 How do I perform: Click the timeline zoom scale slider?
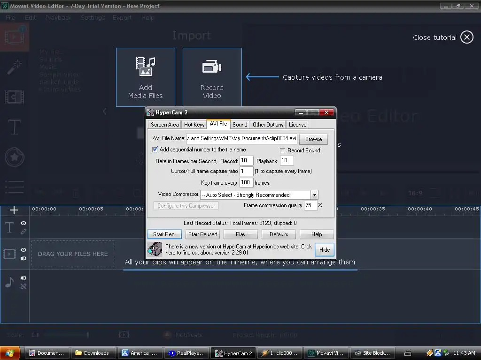point(66,335)
